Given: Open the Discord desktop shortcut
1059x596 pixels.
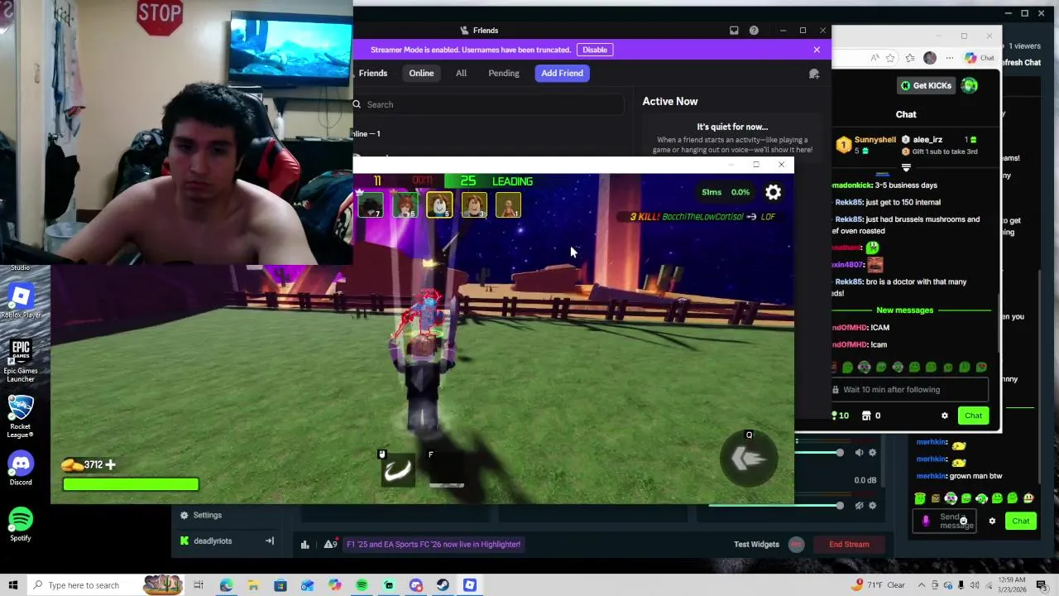Looking at the screenshot, I should [x=21, y=469].
